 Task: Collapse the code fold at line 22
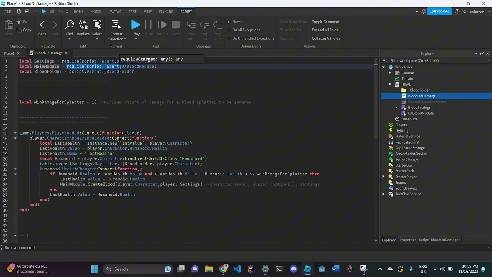tap(15, 169)
